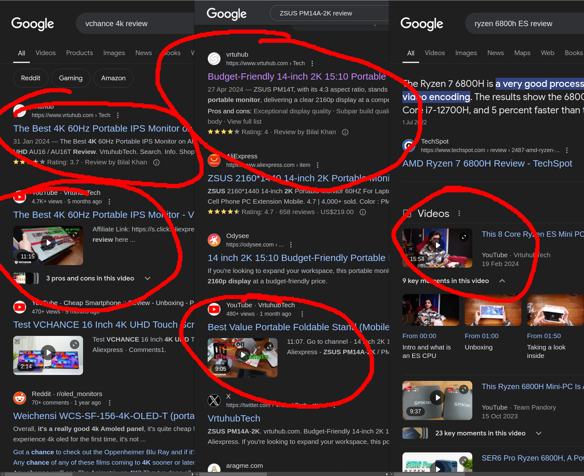Select Maps tab in ryzen search window
Screen dimensions: 584x476
coord(522,53)
